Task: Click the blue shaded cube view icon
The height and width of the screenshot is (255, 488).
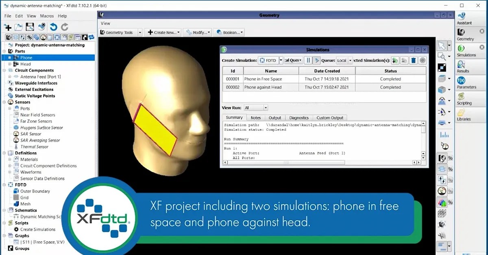Action: (442, 90)
